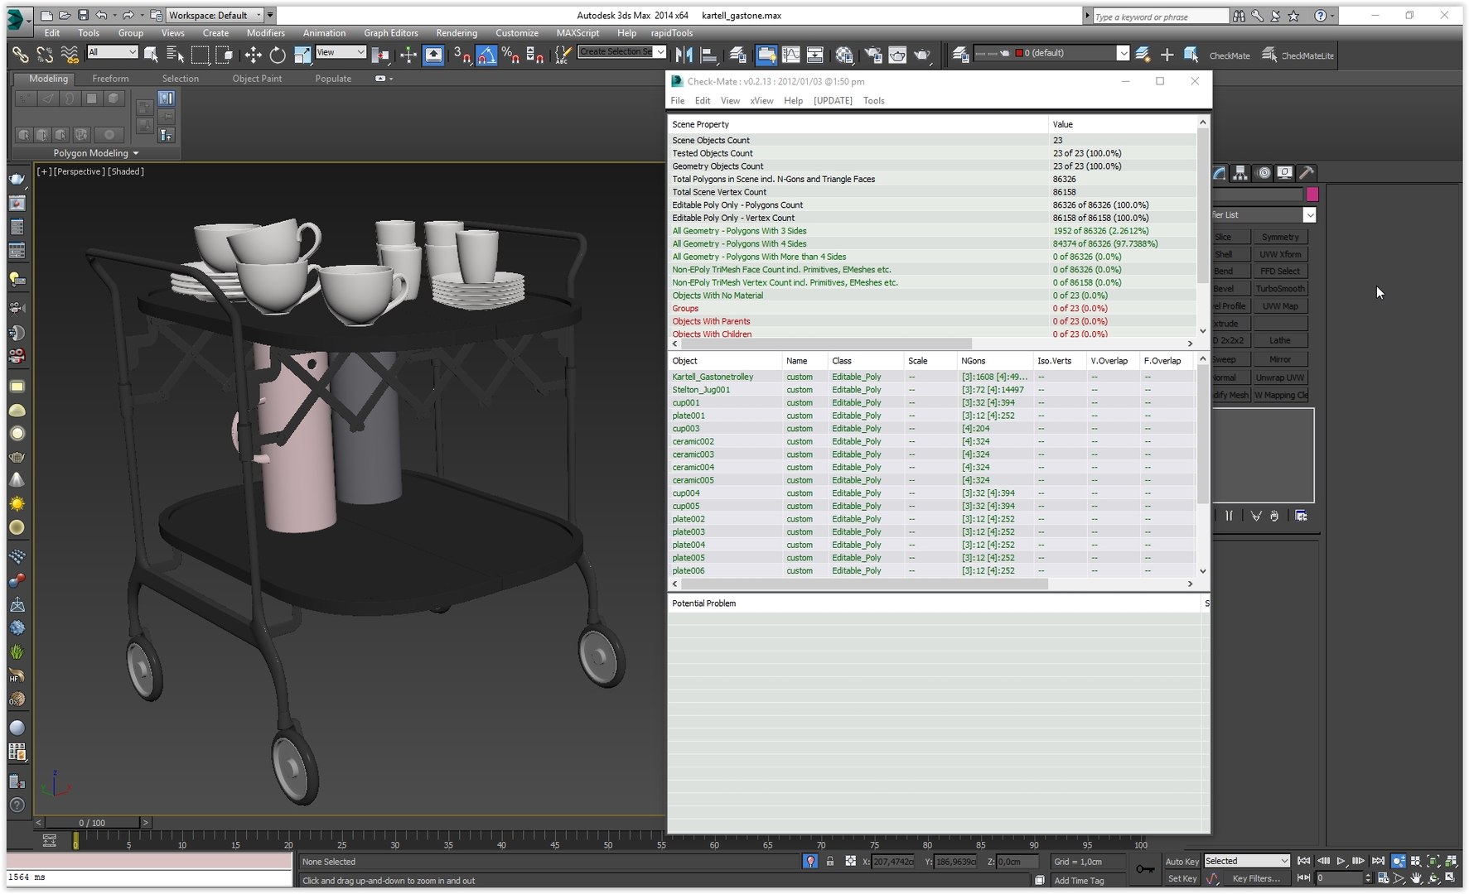Toggle Window/Crossing selection mode
The width and height of the screenshot is (1469, 894).
click(x=225, y=55)
